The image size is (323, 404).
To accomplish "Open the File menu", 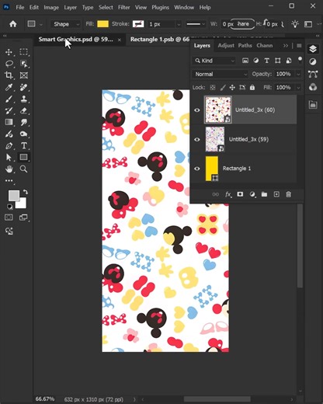I will click(20, 8).
